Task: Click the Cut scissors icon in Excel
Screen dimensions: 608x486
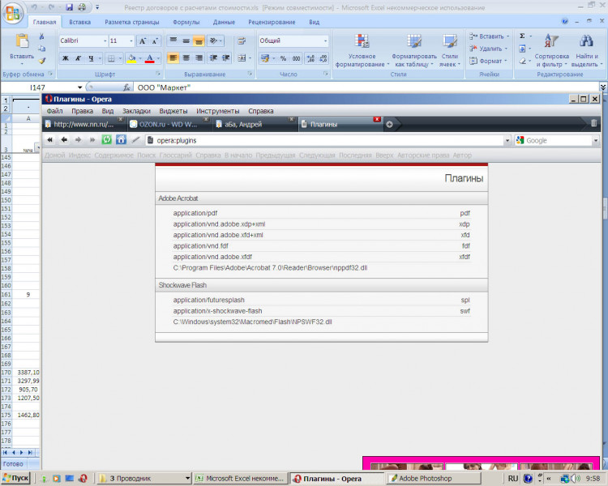Action: point(41,36)
